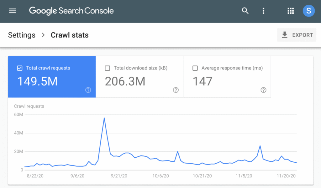Click the Google Search Console logo
Viewport: 321px width, 188px height.
[71, 11]
